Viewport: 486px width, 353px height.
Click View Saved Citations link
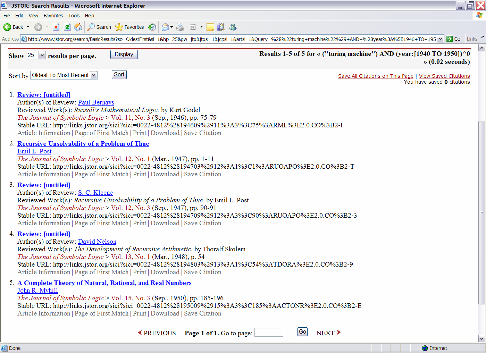click(x=444, y=76)
